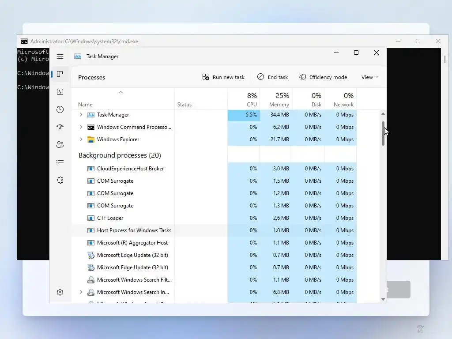Screen dimensions: 452x339
Task: Expand the Windows Explorer process group
Action: tap(81, 139)
